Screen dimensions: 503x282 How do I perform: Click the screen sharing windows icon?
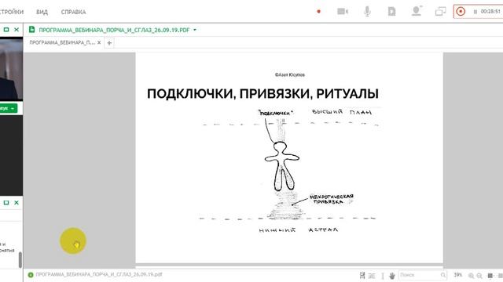pos(440,12)
